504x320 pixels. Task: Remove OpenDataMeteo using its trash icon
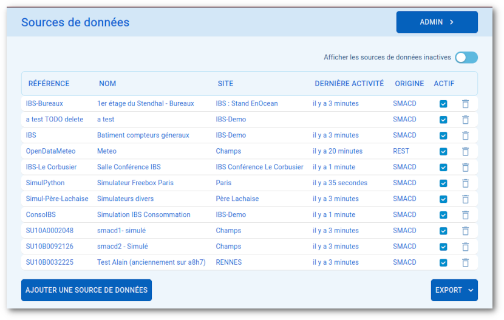(x=465, y=151)
